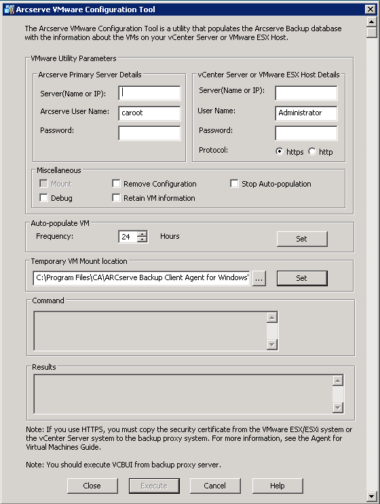Click the window scrollbar up arrow
380x504 pixels.
pos(372,22)
